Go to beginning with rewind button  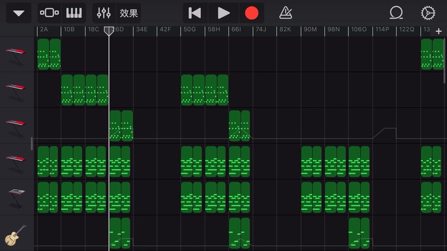pos(194,13)
